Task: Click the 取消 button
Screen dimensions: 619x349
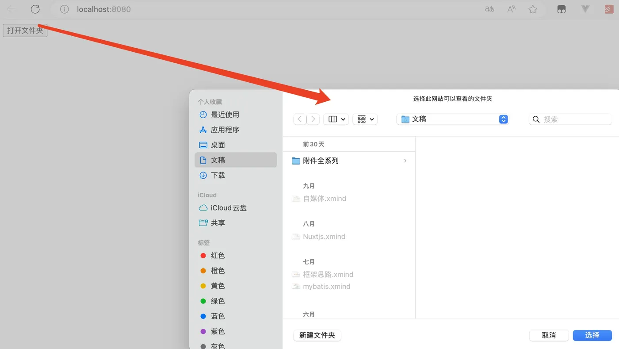Action: [x=549, y=335]
